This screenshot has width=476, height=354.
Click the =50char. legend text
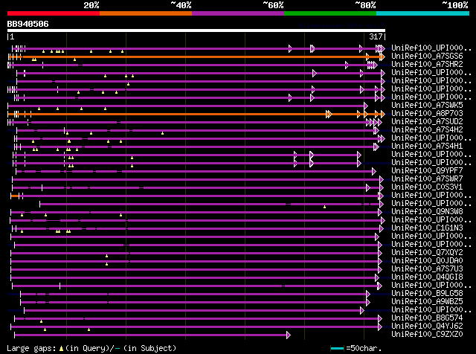[x=364, y=348]
